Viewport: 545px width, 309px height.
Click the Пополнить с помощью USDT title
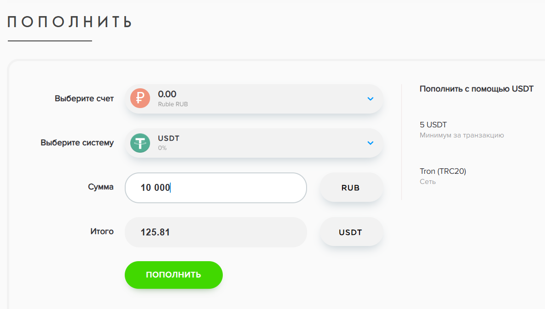click(x=476, y=89)
